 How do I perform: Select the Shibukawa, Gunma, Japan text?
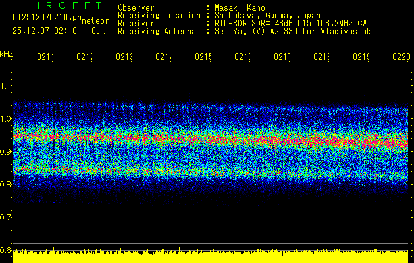pos(267,16)
